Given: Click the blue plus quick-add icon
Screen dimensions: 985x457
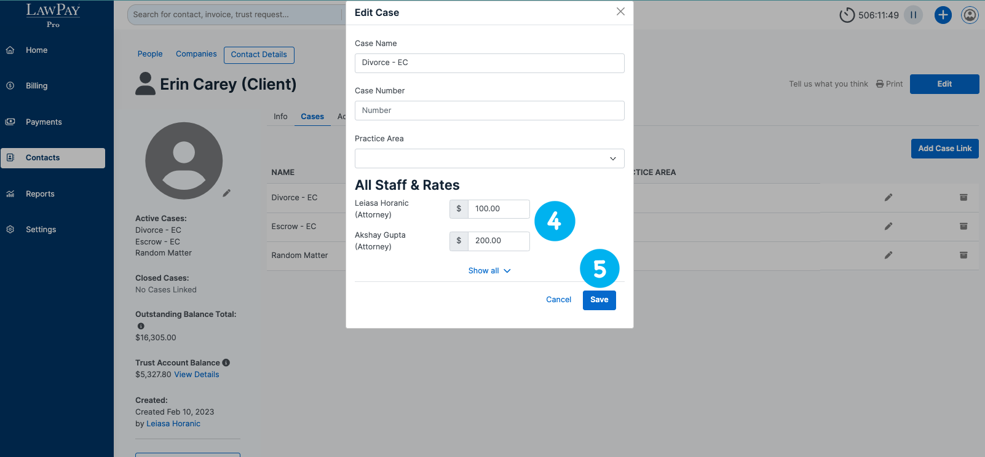Looking at the screenshot, I should click(943, 15).
